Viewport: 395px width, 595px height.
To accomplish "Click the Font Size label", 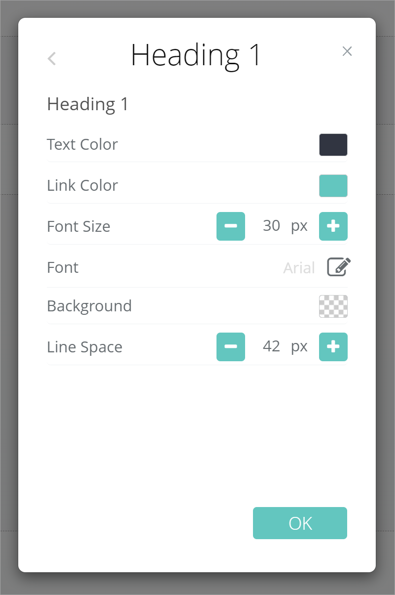I will (x=78, y=226).
